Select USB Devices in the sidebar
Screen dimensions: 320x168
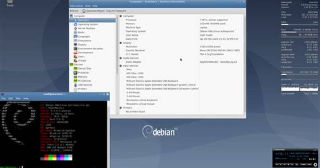pos(85,85)
